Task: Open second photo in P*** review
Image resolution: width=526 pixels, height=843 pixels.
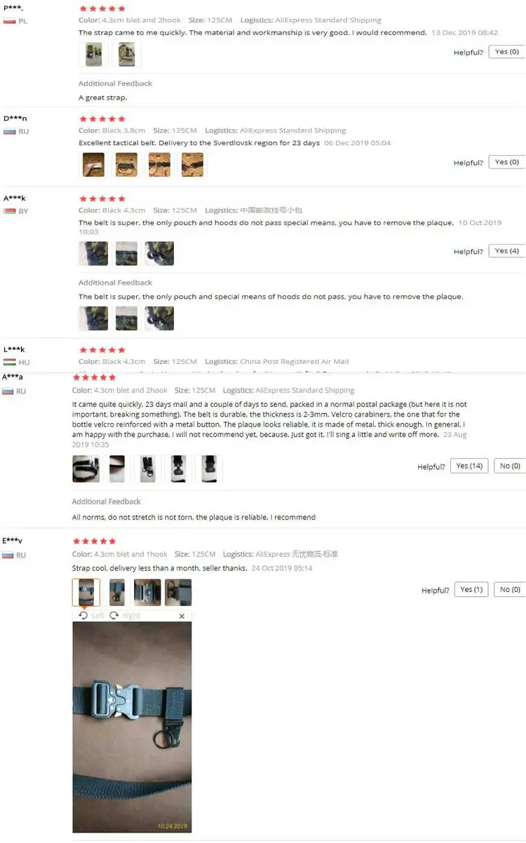Action: [x=126, y=54]
